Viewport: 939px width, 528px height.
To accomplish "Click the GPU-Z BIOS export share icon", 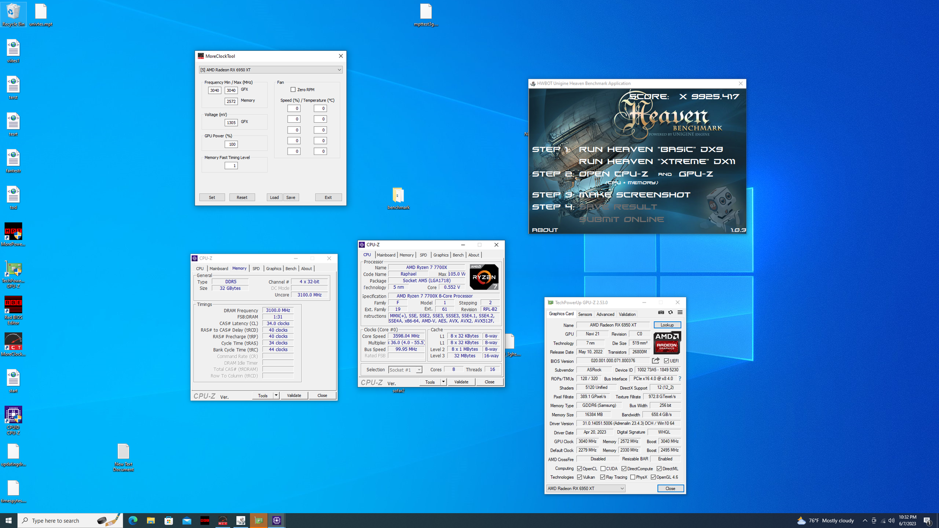I will 656,361.
